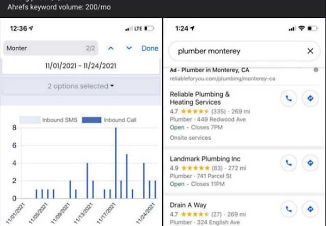The height and width of the screenshot is (226, 326).
Task: Go to previous find match
Action: click(111, 48)
